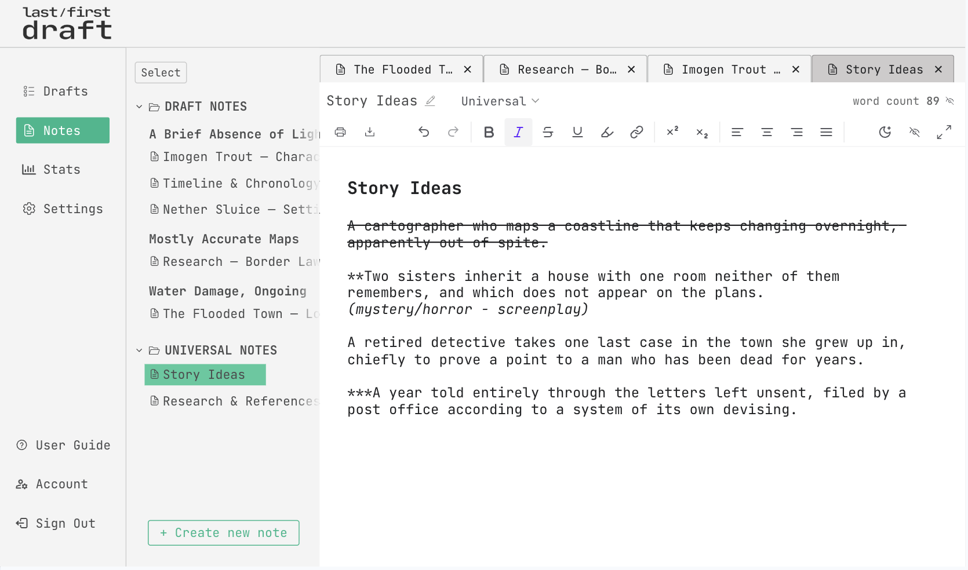Hide the word count with eye icon

pyautogui.click(x=950, y=101)
